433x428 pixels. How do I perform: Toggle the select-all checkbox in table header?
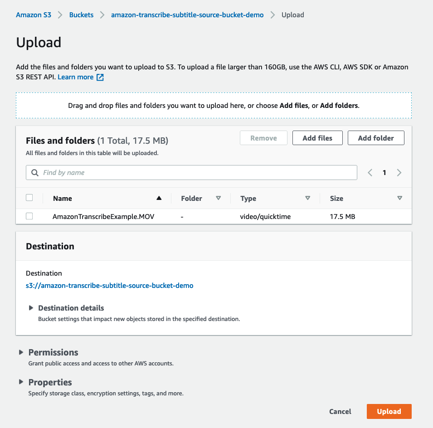coord(29,198)
